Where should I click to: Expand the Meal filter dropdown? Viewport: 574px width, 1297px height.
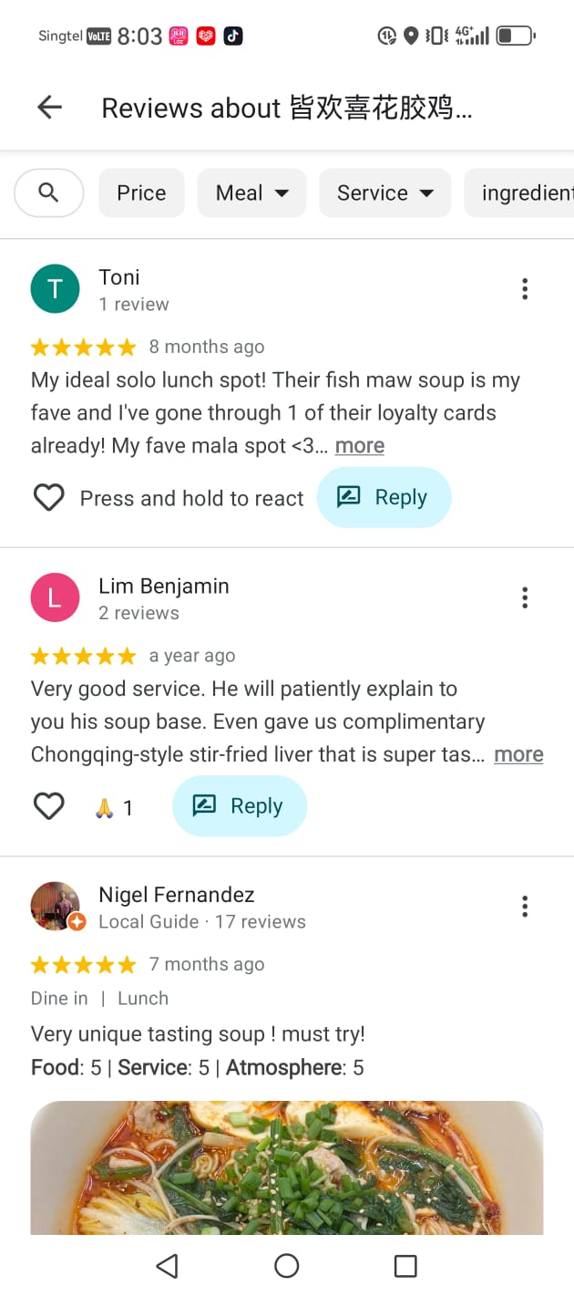(251, 192)
